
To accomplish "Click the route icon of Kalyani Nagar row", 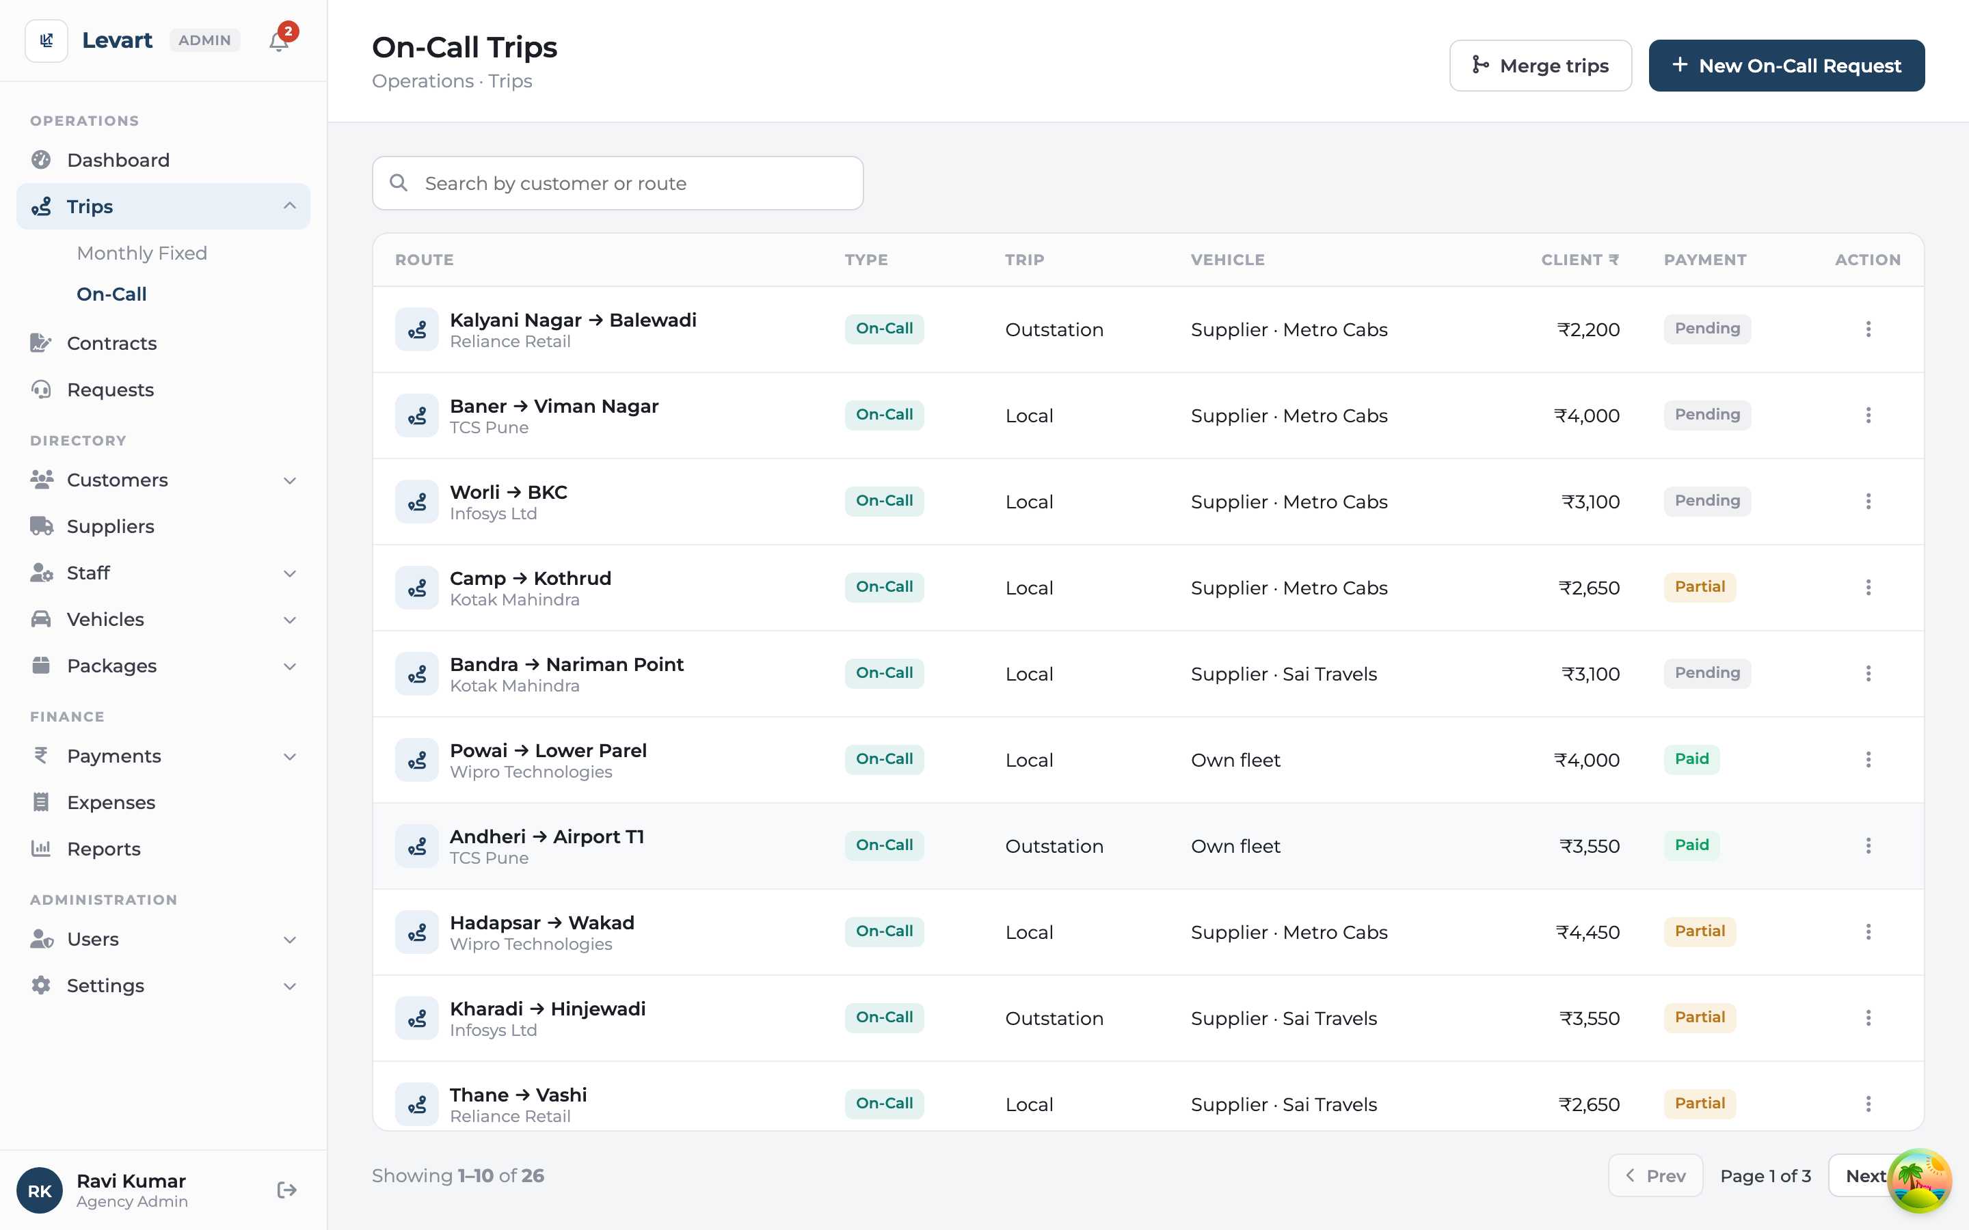I will tap(416, 329).
